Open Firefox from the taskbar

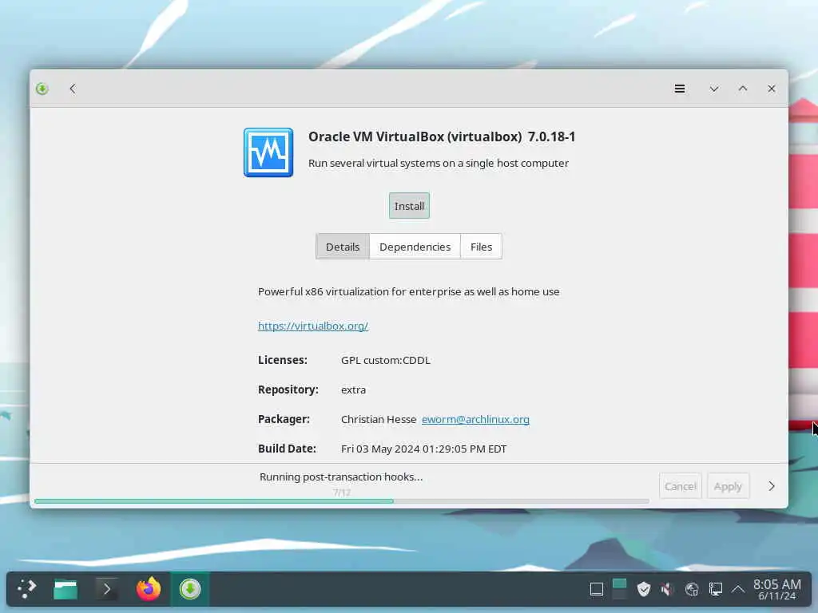[148, 589]
